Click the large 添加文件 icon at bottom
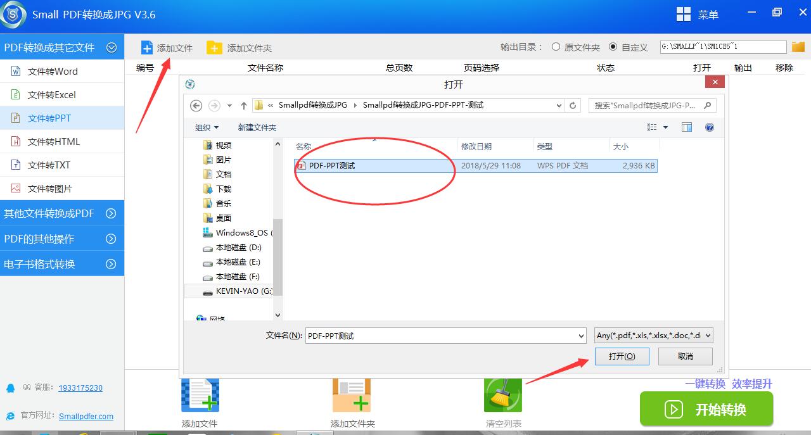 (200, 394)
